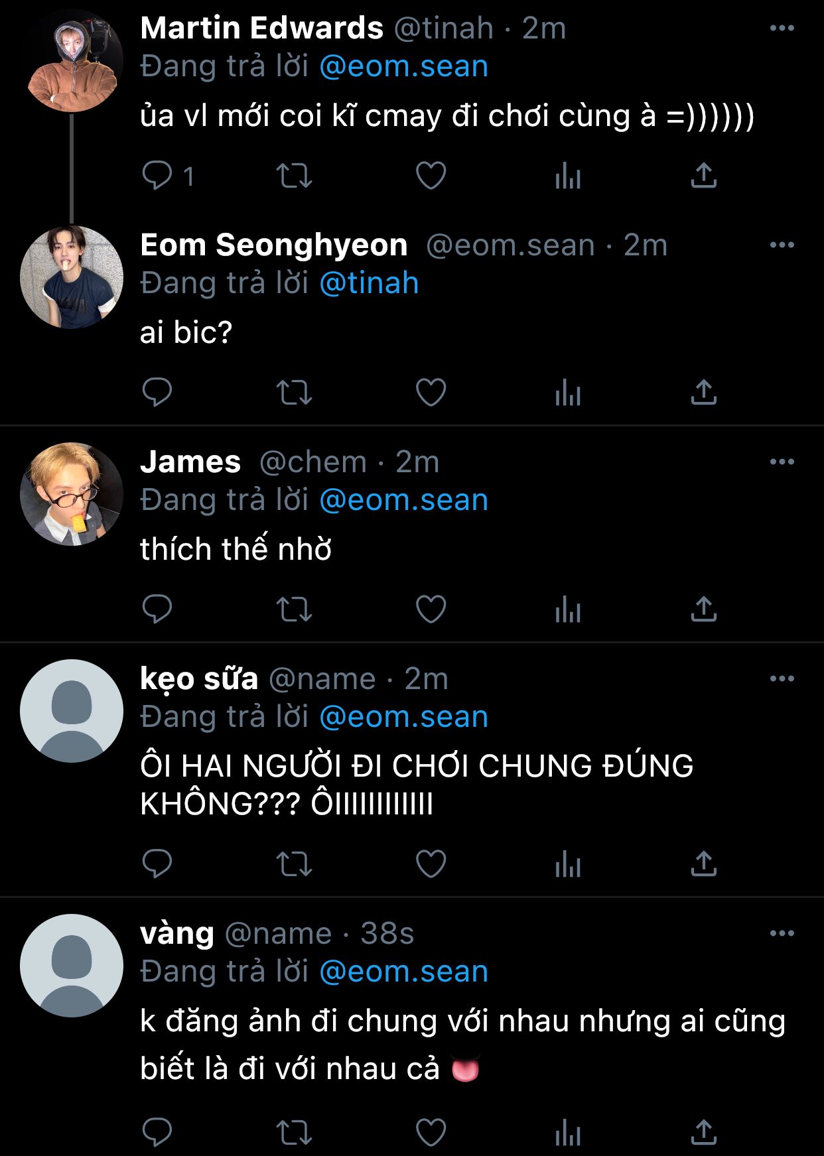Share Martin Edwards' tweet
Screen dimensions: 824x1156
tap(703, 176)
